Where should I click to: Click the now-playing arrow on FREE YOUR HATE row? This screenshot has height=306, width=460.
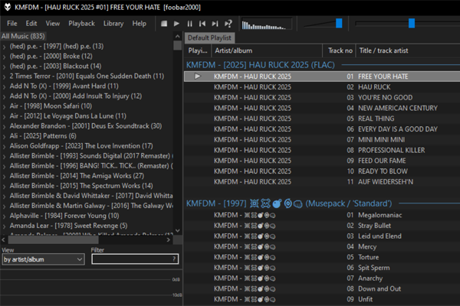click(x=198, y=76)
